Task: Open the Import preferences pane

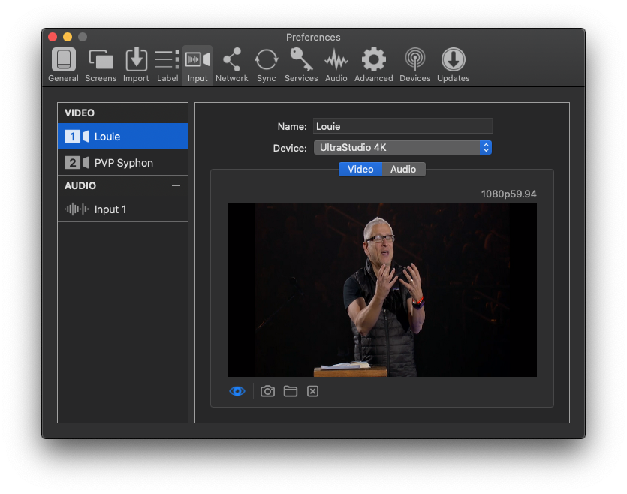Action: coord(136,65)
